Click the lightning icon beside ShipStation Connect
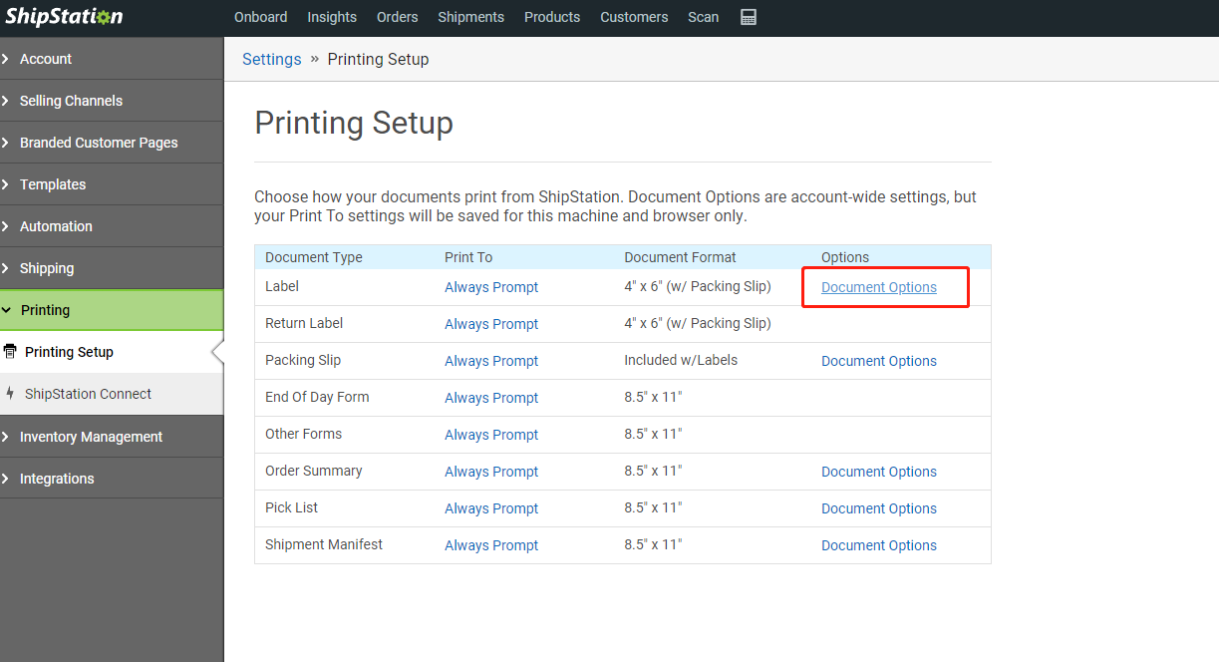The image size is (1219, 662). point(11,394)
